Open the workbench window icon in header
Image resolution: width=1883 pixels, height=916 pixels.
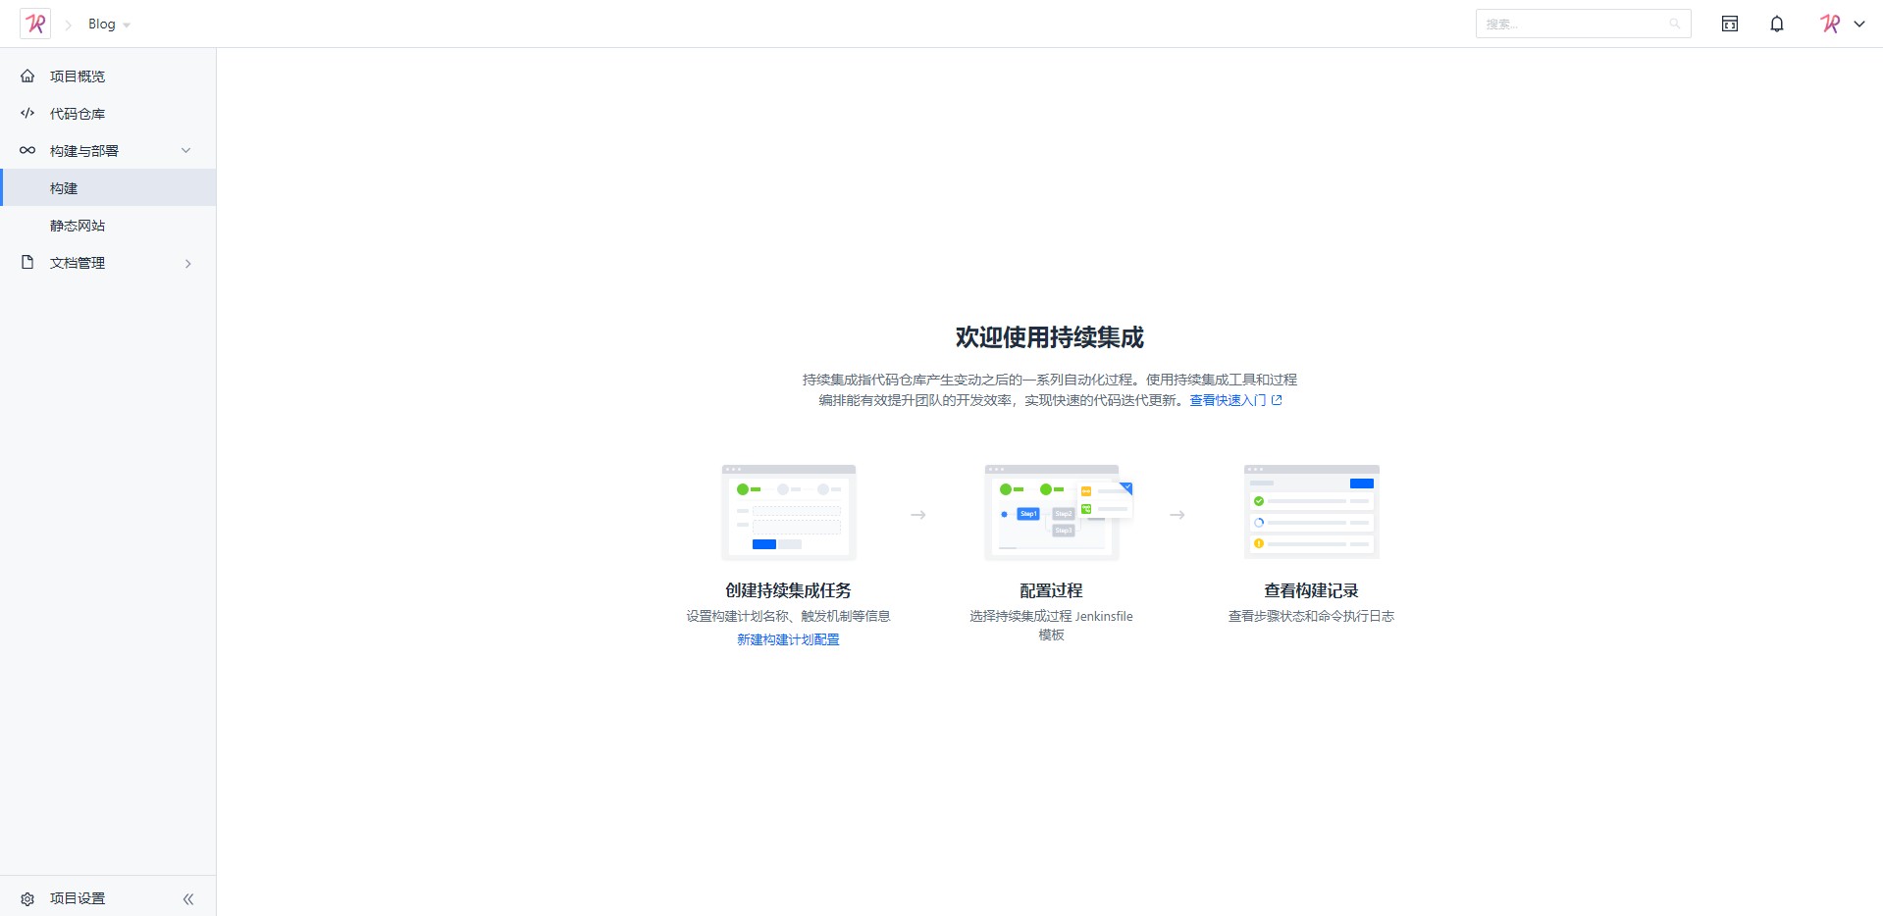pos(1729,24)
